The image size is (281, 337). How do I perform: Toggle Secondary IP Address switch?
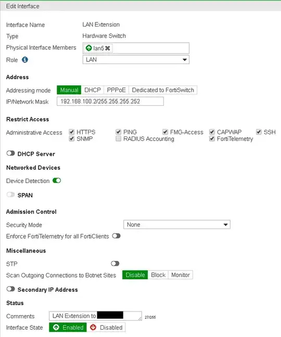click(x=10, y=289)
